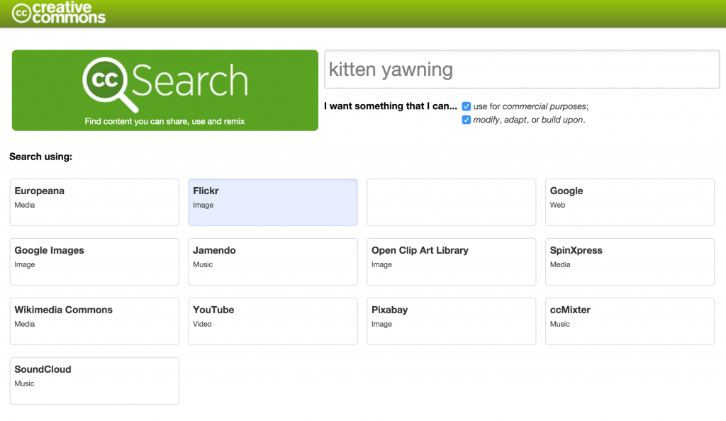726x421 pixels.
Task: Pick the Google Images source tile
Action: (94, 262)
